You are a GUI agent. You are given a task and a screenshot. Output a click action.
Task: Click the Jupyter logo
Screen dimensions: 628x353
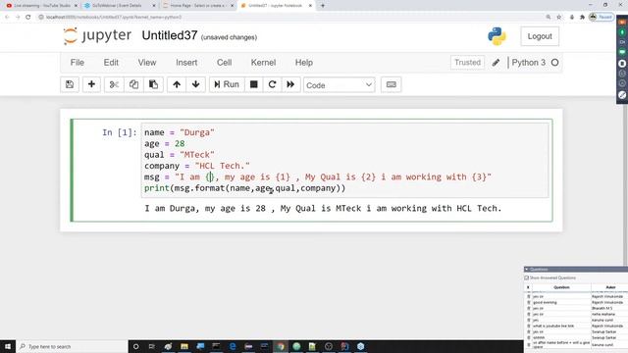tap(97, 36)
